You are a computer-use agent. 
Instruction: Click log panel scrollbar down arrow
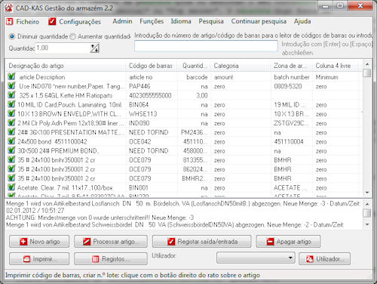coord(367,224)
